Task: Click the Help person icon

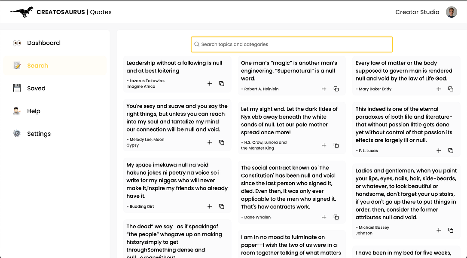Action: click(x=17, y=111)
